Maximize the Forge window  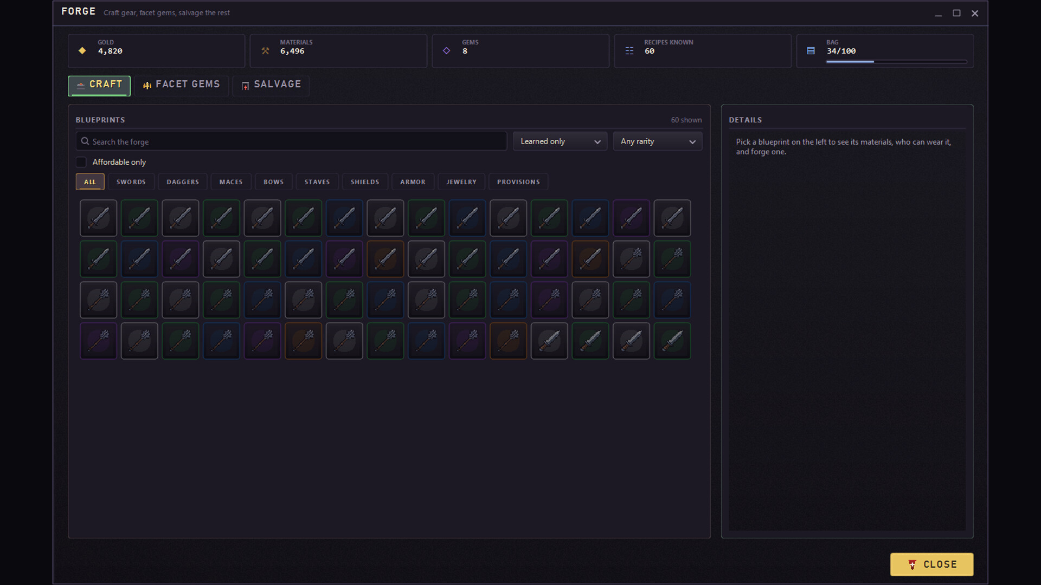click(x=956, y=13)
